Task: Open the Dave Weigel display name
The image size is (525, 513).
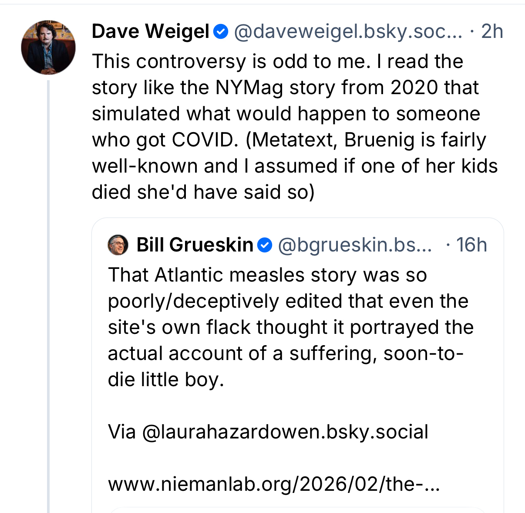Action: (151, 32)
